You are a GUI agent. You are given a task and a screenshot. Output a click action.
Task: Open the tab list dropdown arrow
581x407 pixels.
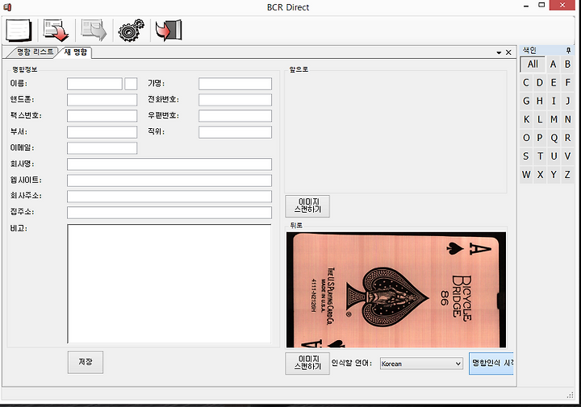point(499,53)
